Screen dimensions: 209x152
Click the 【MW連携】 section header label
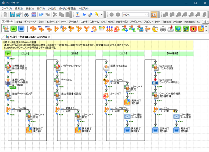[172, 53]
